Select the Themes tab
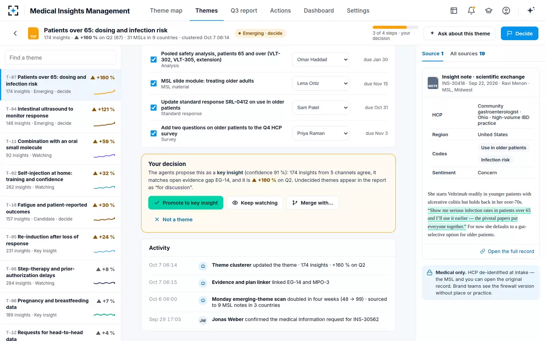Viewport: 546px width, 341px height. click(207, 11)
